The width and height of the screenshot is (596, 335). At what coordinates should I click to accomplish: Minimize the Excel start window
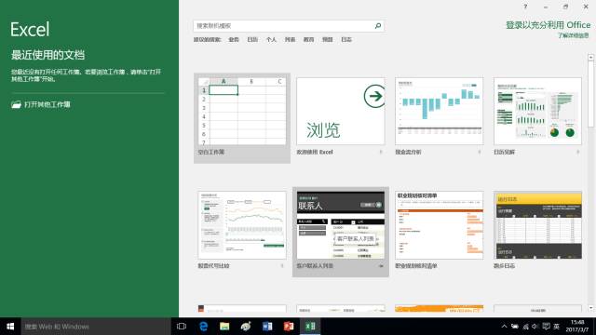[546, 7]
